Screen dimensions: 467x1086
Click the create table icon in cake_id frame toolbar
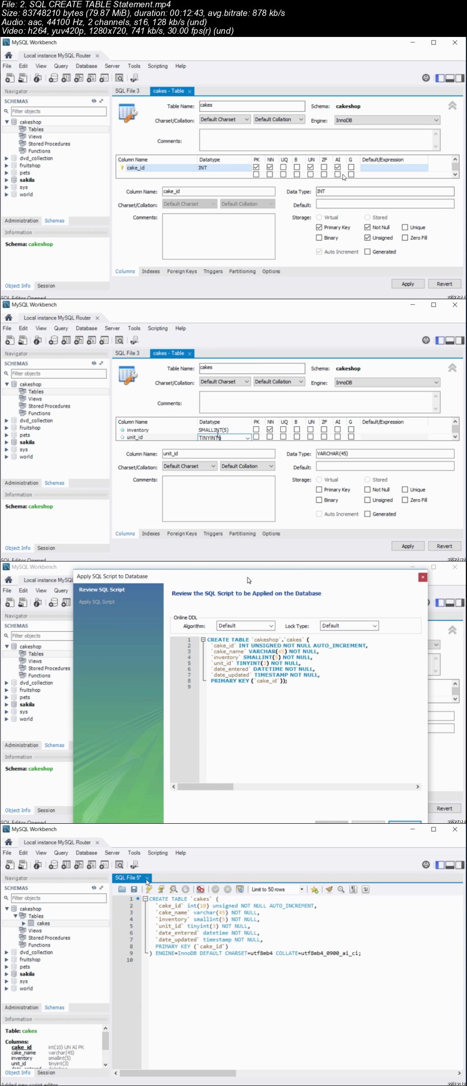point(66,78)
